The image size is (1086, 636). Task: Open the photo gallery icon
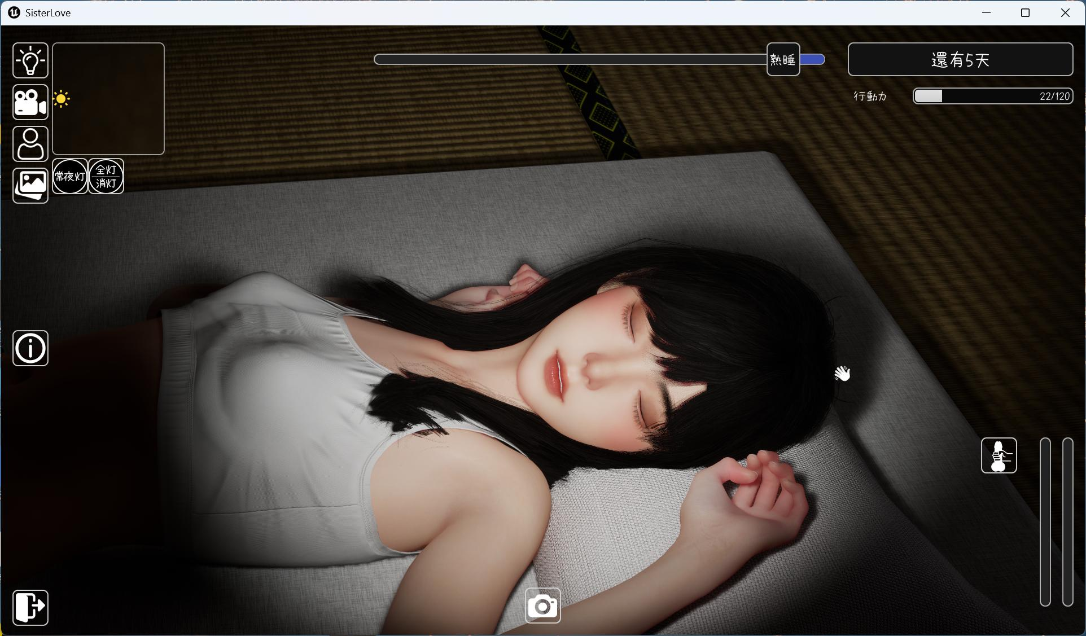click(x=30, y=185)
